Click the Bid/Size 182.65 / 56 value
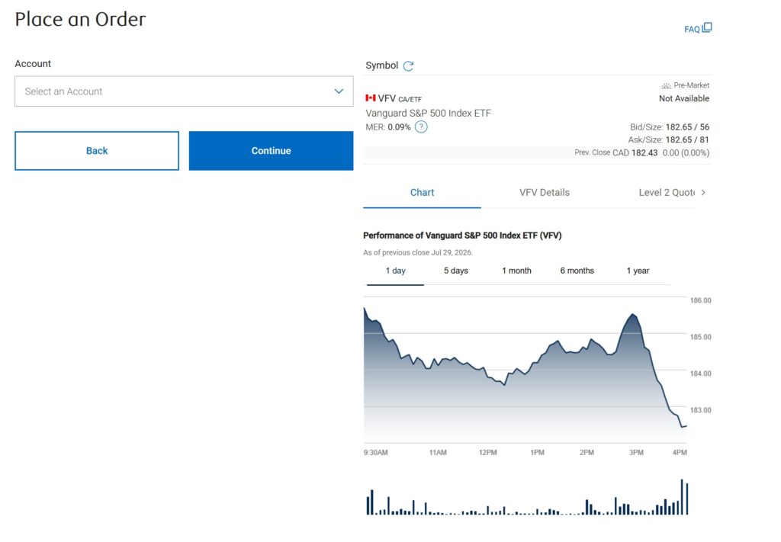This screenshot has height=542, width=781. coord(687,127)
